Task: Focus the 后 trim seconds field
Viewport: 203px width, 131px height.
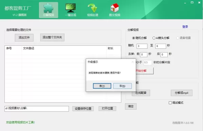Action: pos(164,54)
